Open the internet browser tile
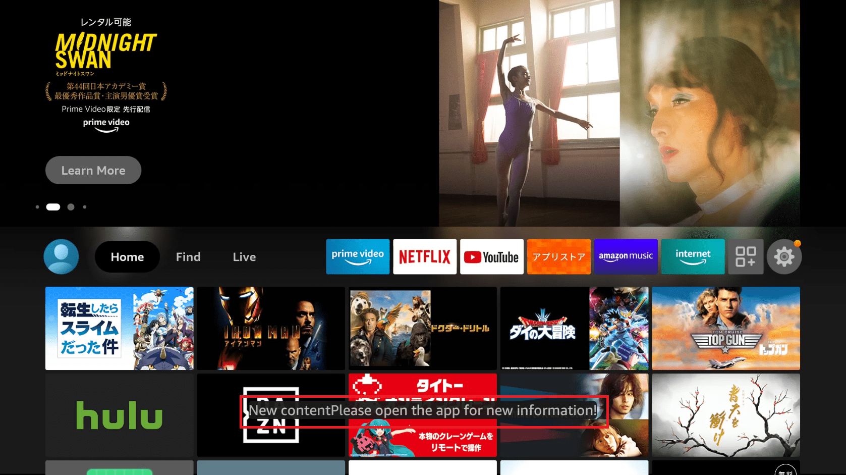846x475 pixels. 693,256
